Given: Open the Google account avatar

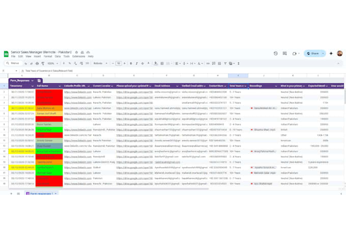Looking at the screenshot, I should 340,53.
